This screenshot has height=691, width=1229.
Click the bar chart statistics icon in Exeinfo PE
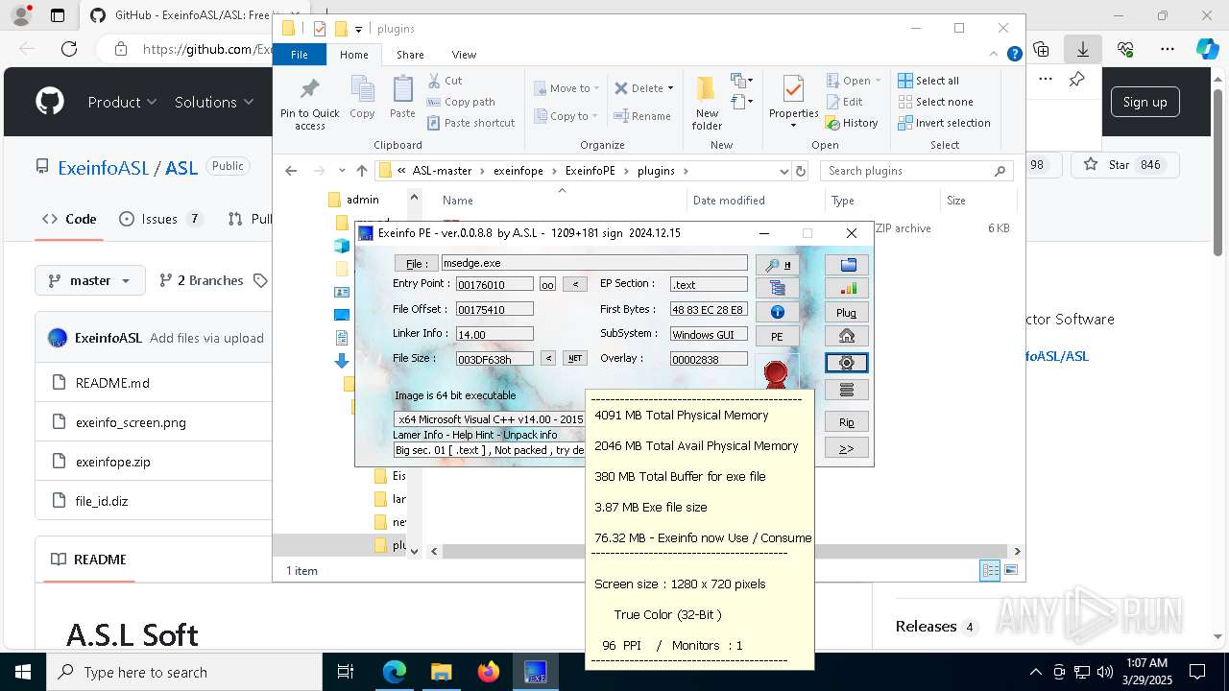847,288
